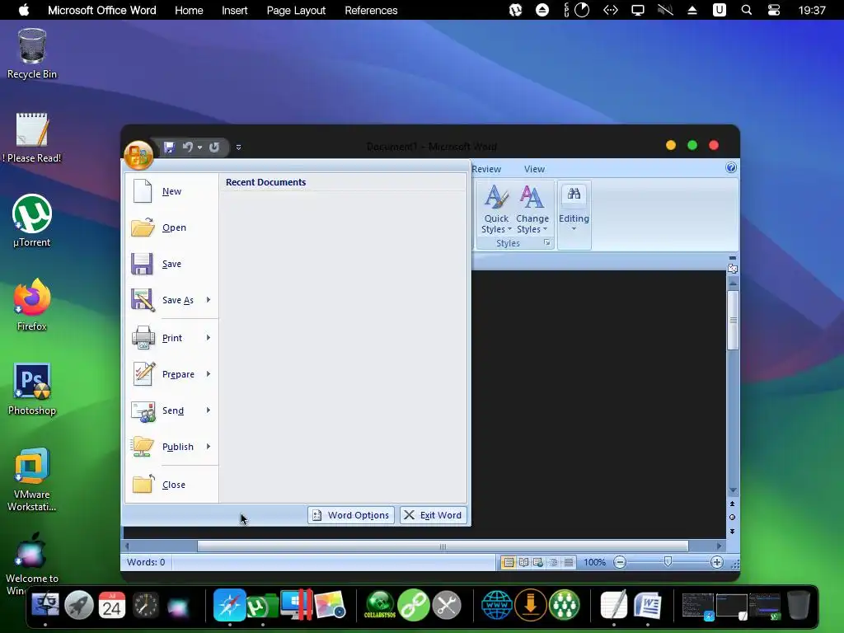Click the Word Help question mark icon
The height and width of the screenshot is (633, 844).
click(x=731, y=168)
